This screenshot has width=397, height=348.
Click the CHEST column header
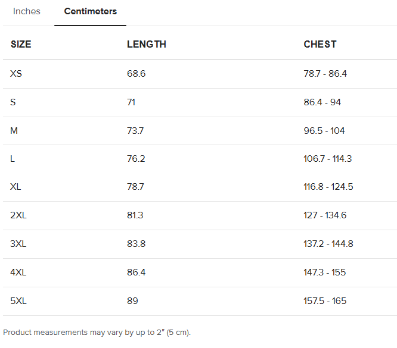pos(320,44)
